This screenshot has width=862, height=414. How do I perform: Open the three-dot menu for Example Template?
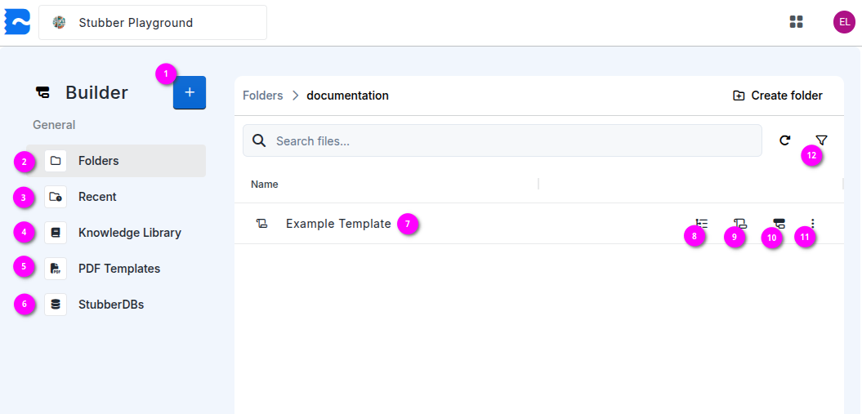812,223
